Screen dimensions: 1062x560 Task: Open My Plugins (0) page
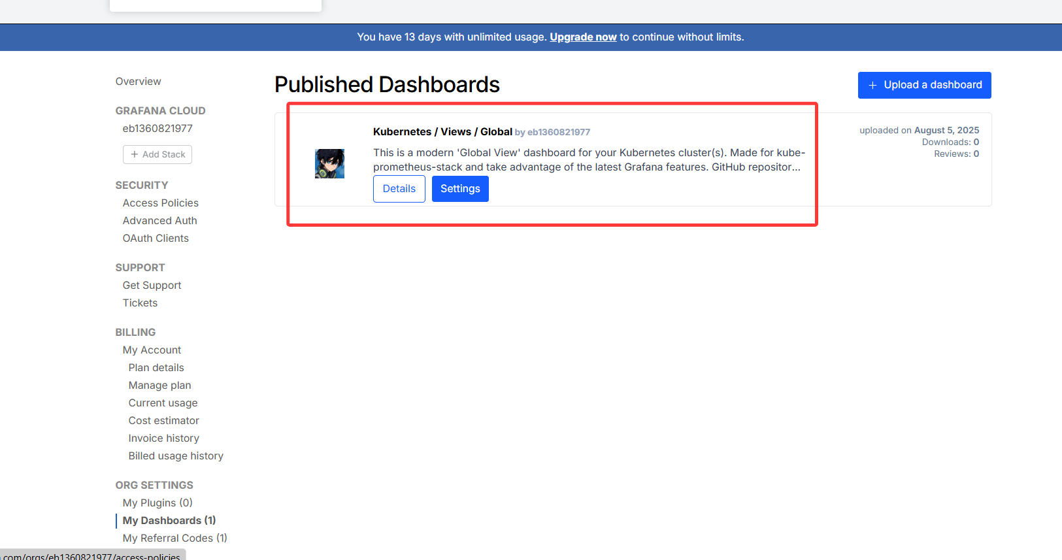tap(158, 503)
